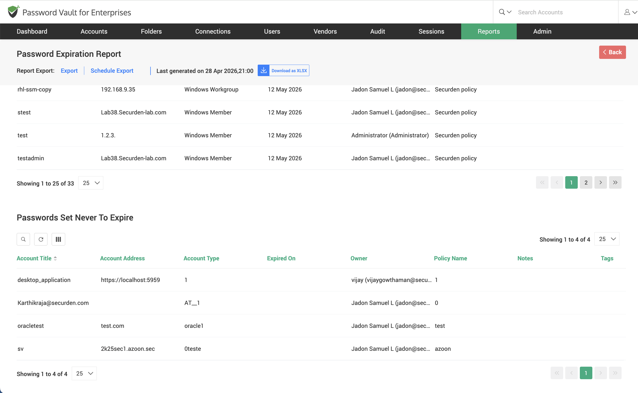Click the vijay owner cell

click(391, 280)
